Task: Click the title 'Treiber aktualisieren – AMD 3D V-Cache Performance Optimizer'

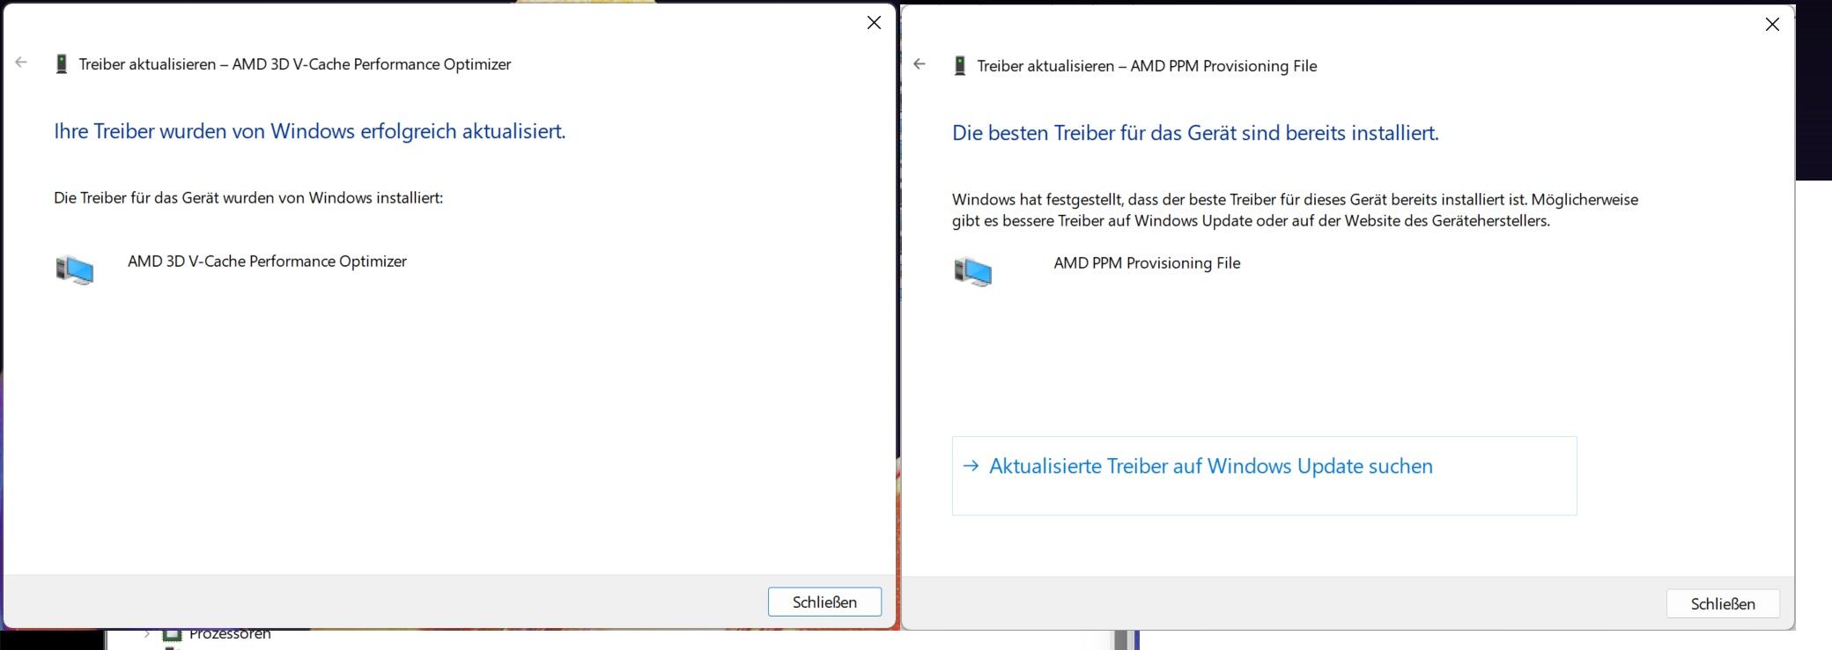Action: click(x=295, y=64)
